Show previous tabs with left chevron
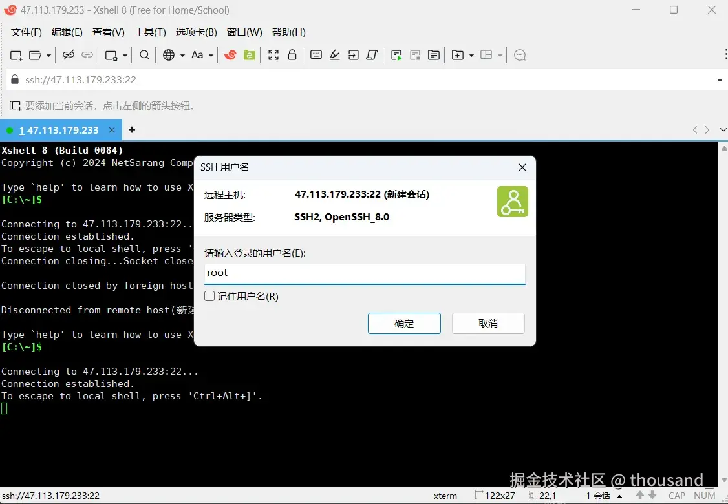728x504 pixels. pos(695,130)
